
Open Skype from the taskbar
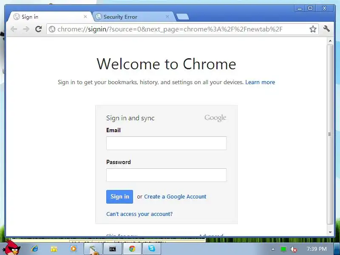[152, 249]
